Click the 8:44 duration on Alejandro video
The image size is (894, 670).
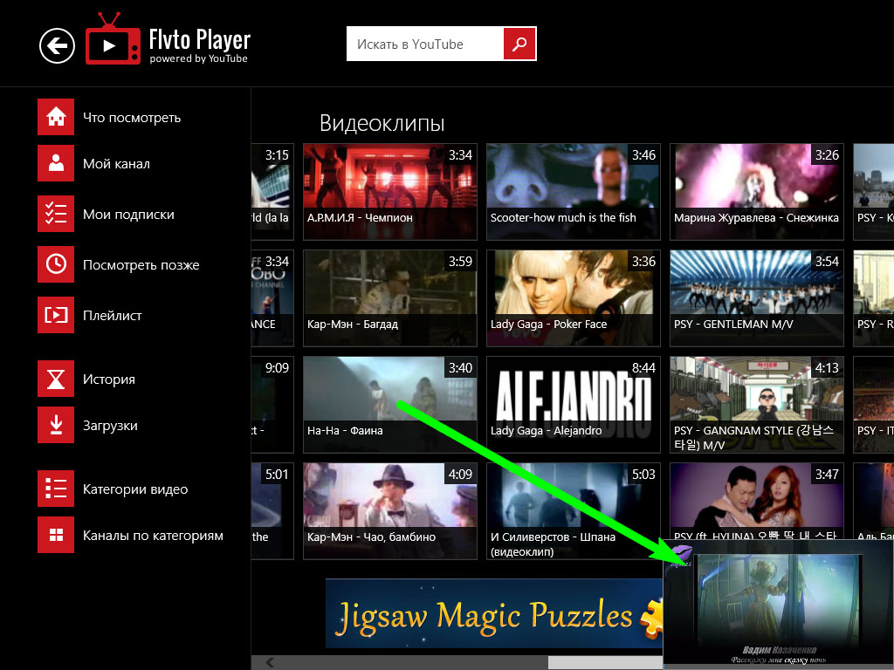643,368
